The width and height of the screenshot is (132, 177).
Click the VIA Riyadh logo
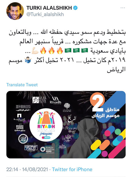tap(55, 101)
